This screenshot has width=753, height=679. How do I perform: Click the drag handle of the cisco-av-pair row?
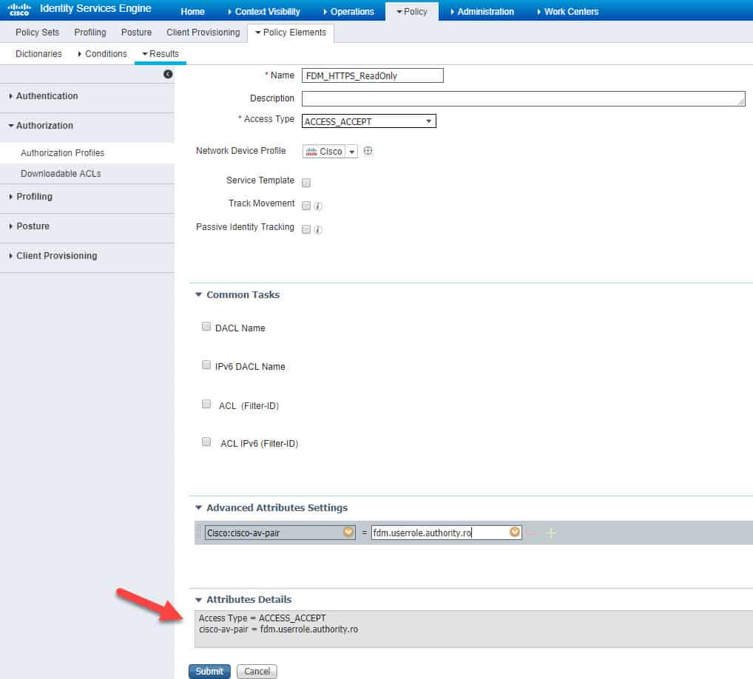(x=200, y=533)
